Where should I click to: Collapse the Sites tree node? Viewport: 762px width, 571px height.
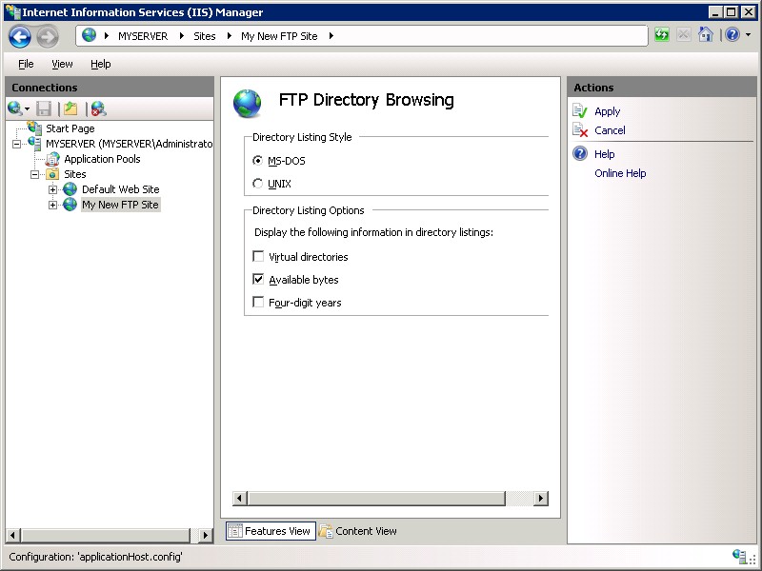click(34, 174)
